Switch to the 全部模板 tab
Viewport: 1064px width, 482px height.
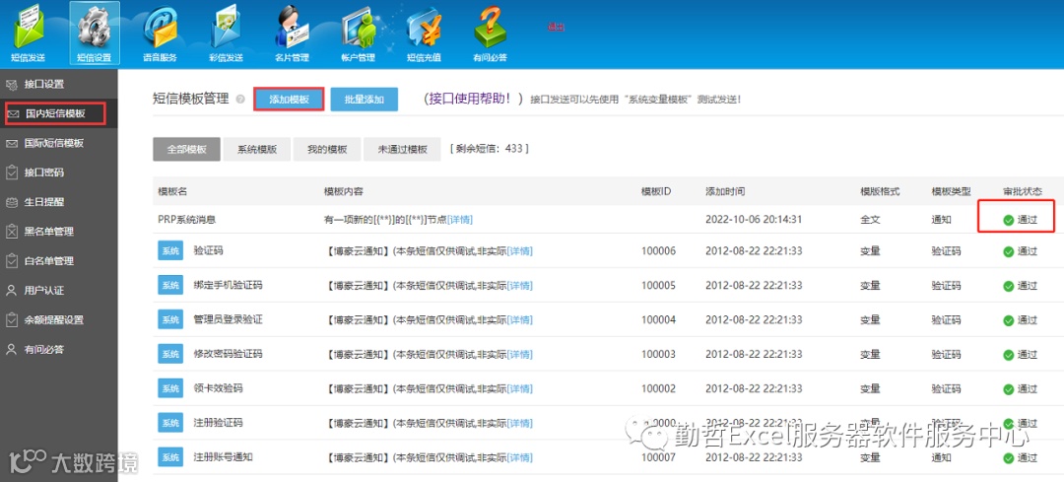click(x=186, y=150)
